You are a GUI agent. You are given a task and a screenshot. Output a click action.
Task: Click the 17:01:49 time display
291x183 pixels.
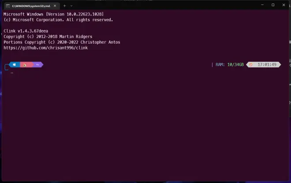(x=267, y=64)
